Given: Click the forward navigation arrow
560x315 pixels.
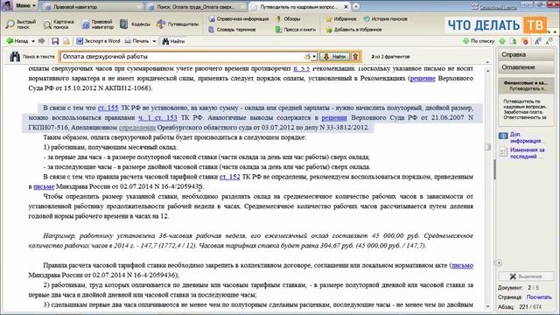Looking at the screenshot, I should tap(42, 41).
